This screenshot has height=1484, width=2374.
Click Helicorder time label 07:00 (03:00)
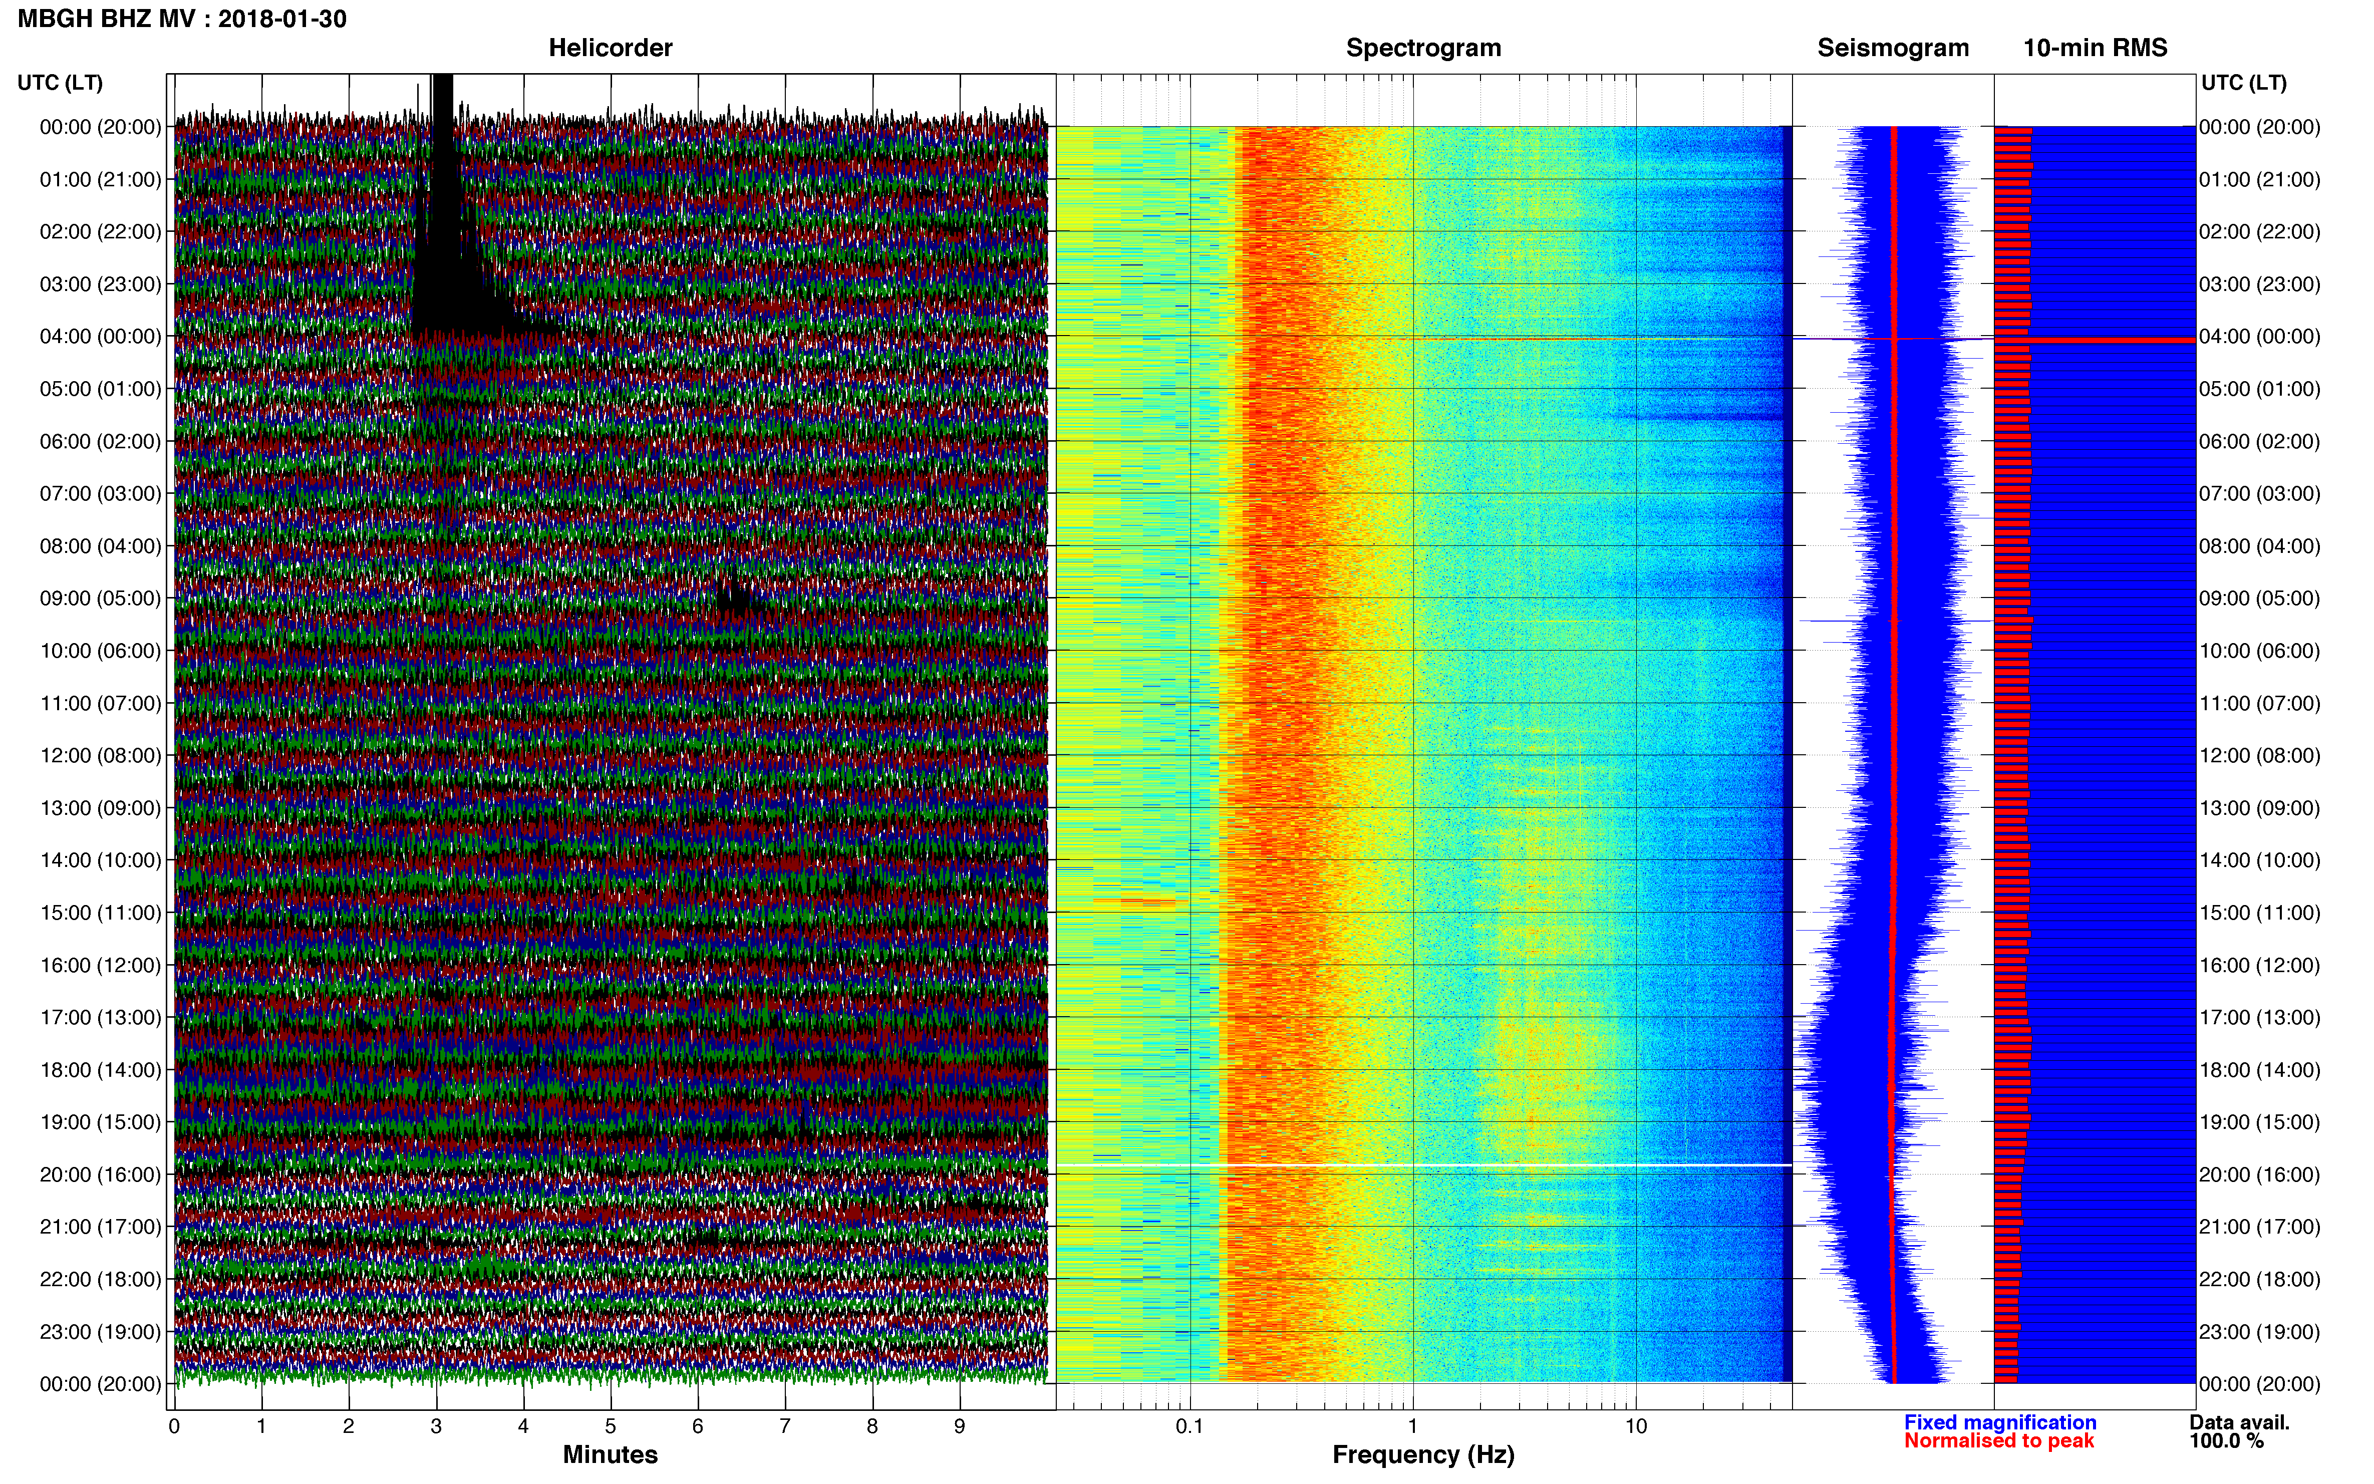(100, 494)
